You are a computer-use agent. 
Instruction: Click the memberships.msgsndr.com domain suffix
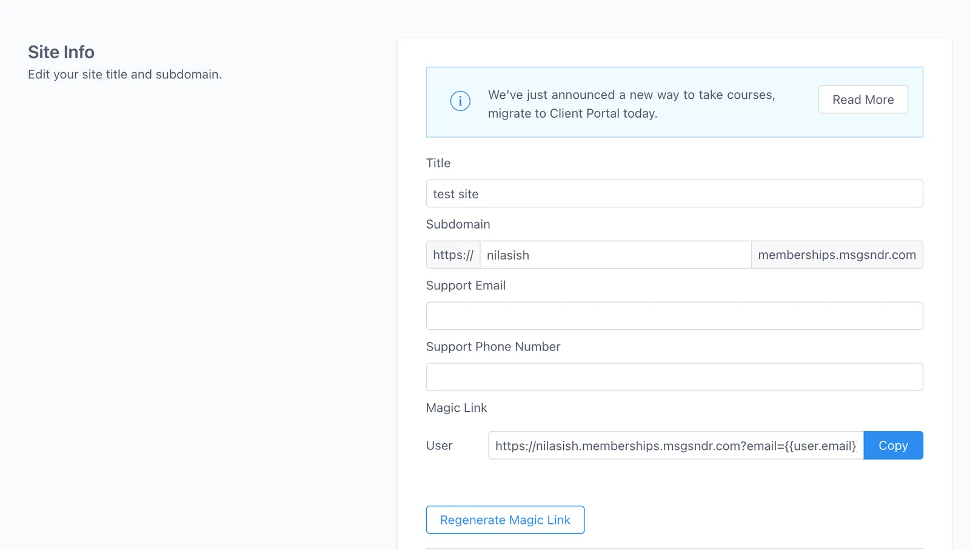tap(837, 255)
